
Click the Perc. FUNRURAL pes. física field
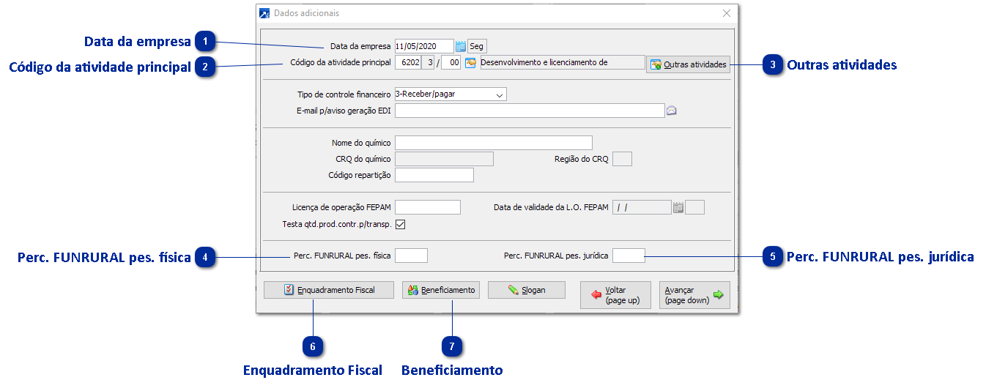click(411, 256)
